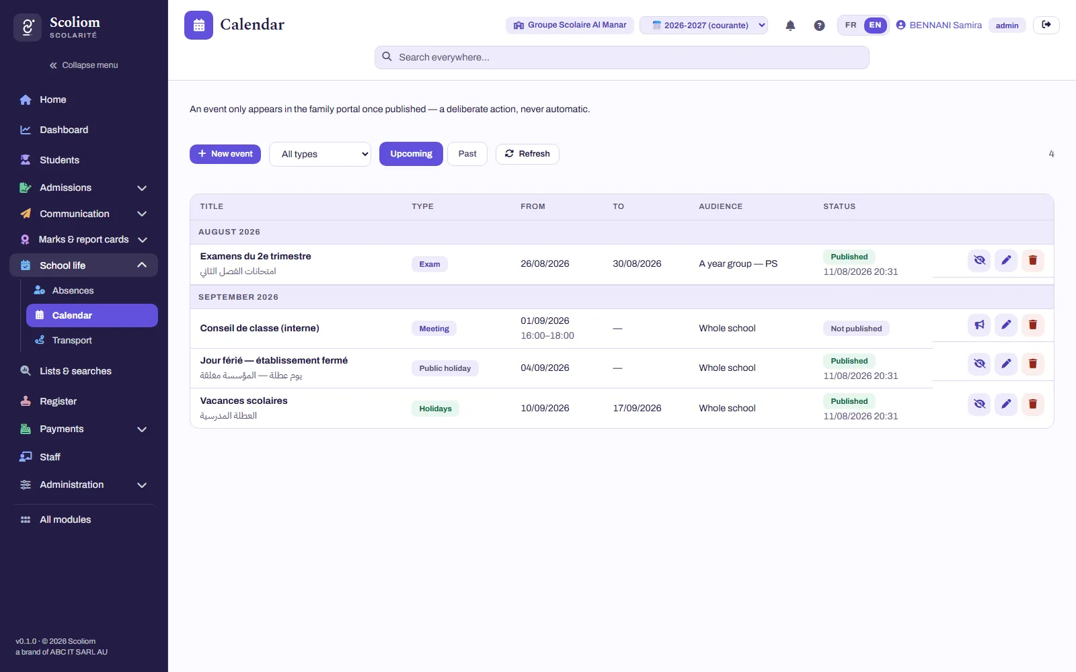Open the school year 2026-2027 dropdown
The image size is (1076, 672).
tap(703, 25)
